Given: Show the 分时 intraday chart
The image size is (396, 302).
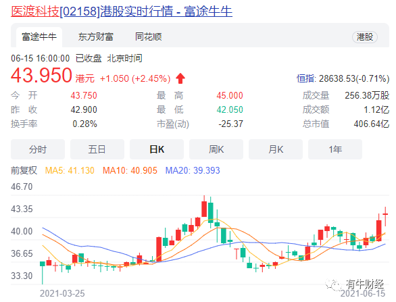Looking at the screenshot, I should coord(38,149).
